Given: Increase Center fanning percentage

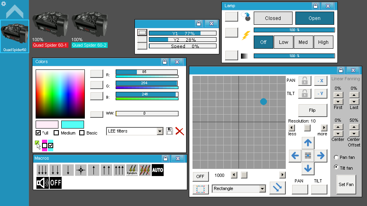Looking at the screenshot, I should tap(338, 127).
